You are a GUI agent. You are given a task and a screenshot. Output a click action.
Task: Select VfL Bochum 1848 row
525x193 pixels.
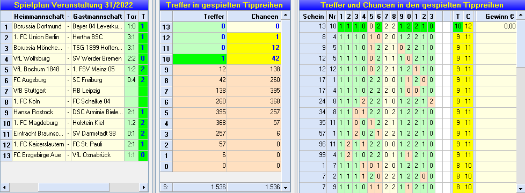(x=74, y=70)
